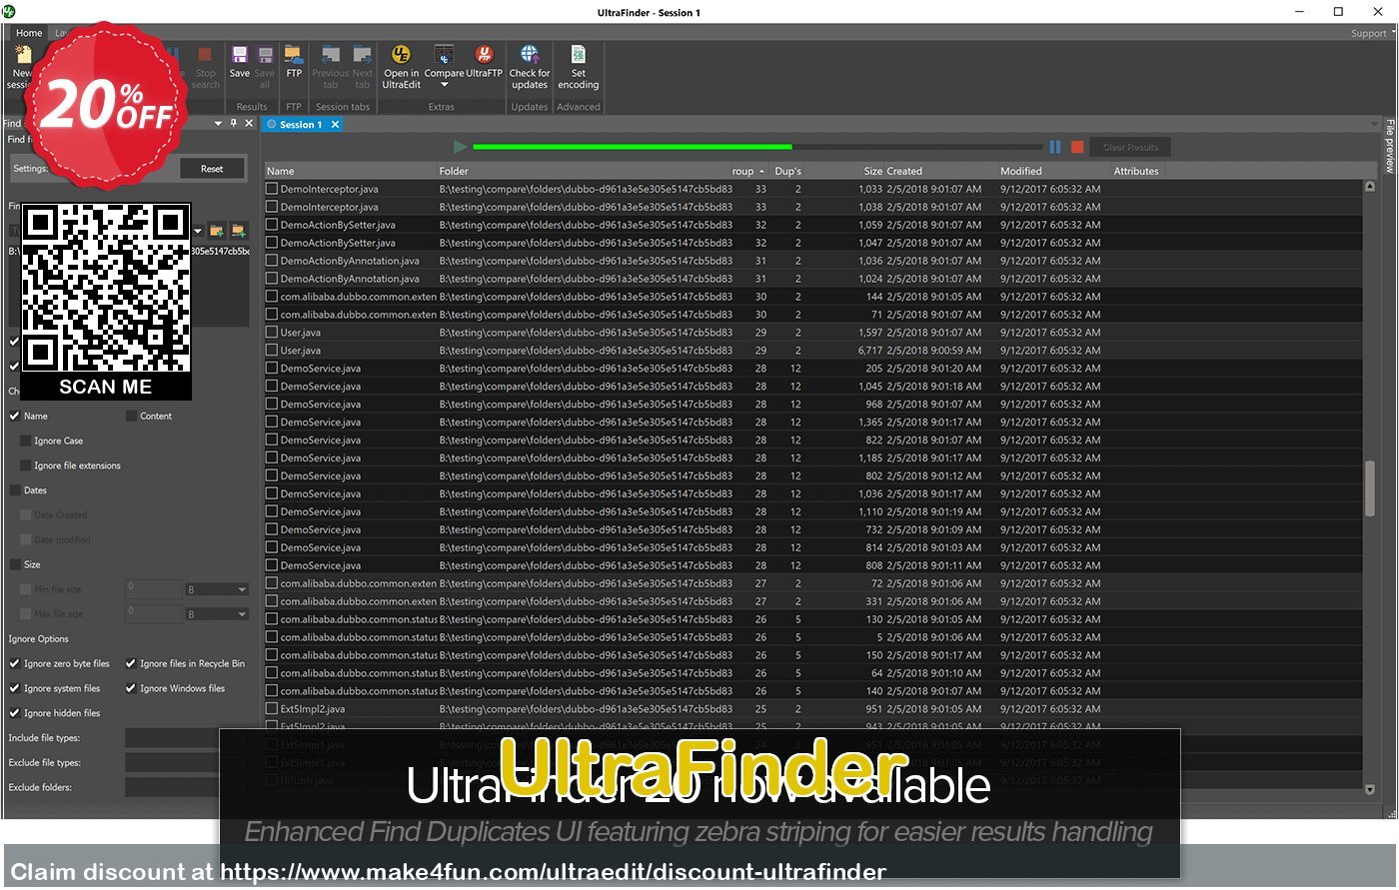Switch to the Home ribbon tab
Viewport: 1399px width, 890px height.
[x=29, y=33]
